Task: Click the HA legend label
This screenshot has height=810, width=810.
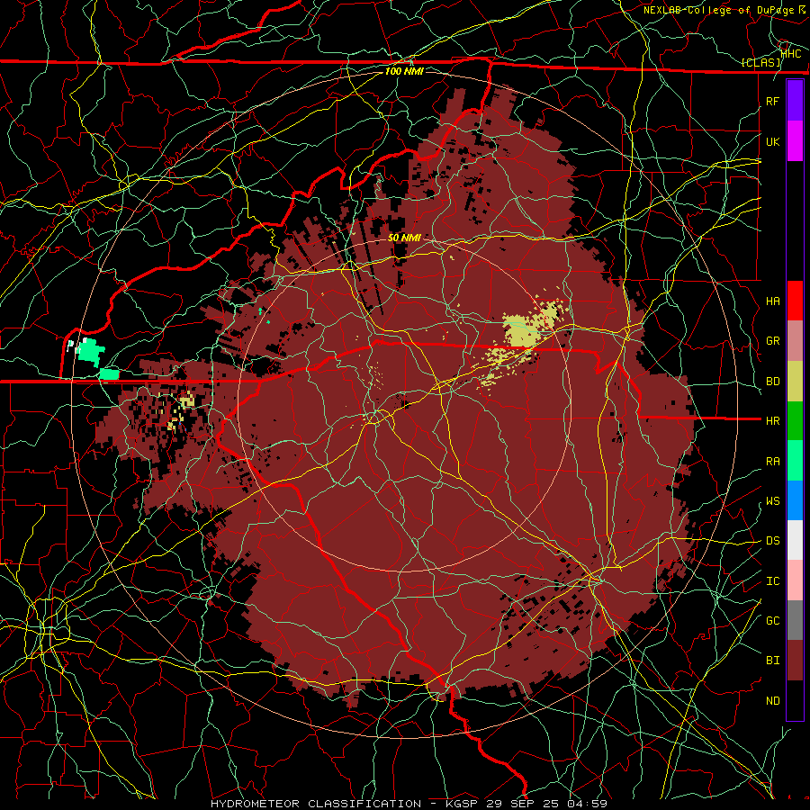Action: [773, 301]
